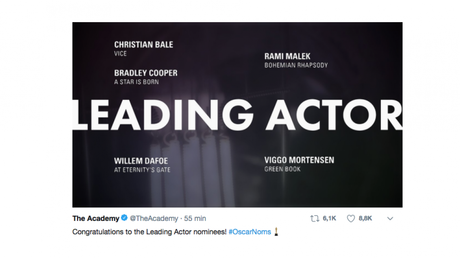Click CHRISTIAN BALE in the image

point(144,45)
